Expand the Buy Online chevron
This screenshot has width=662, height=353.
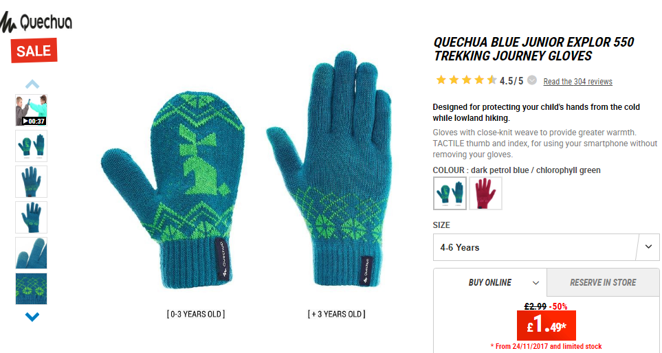click(536, 283)
